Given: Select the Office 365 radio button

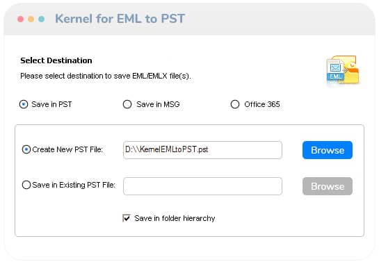Looking at the screenshot, I should point(235,104).
